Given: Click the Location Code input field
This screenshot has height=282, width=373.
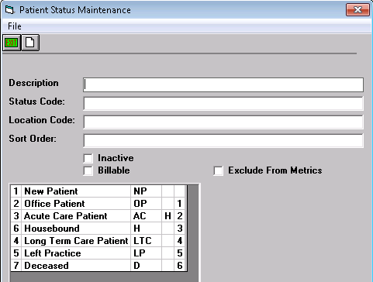Looking at the screenshot, I should click(x=223, y=122).
